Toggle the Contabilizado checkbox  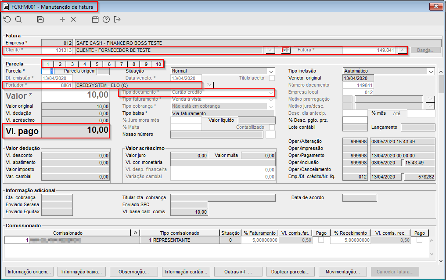coord(272,127)
